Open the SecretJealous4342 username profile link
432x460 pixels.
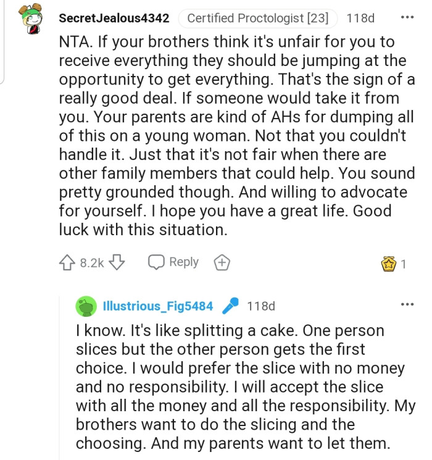click(114, 18)
